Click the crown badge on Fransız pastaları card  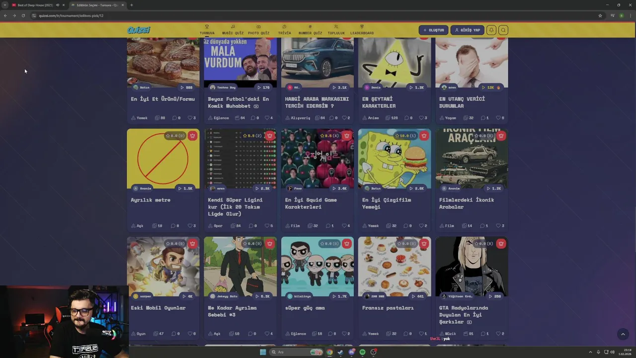point(424,244)
